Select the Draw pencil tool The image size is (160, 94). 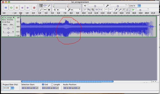pos(49,6)
